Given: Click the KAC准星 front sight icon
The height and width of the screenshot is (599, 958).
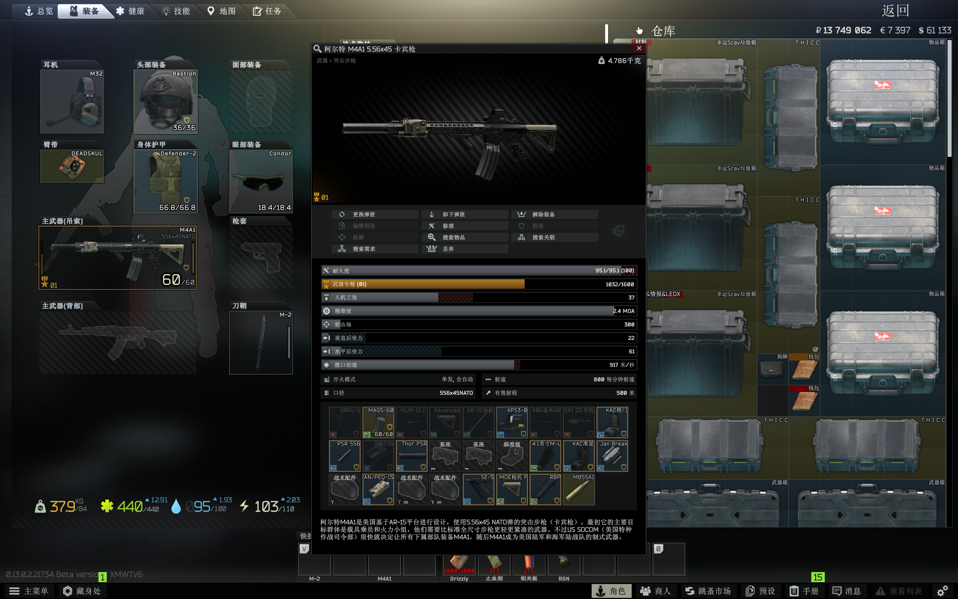Looking at the screenshot, I should click(579, 456).
